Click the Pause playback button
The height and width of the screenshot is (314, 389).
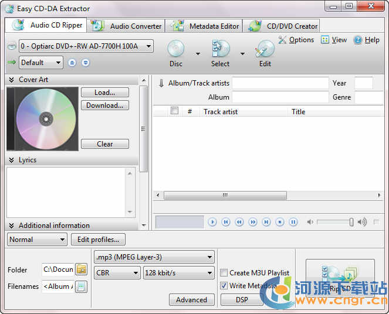pyautogui.click(x=293, y=222)
